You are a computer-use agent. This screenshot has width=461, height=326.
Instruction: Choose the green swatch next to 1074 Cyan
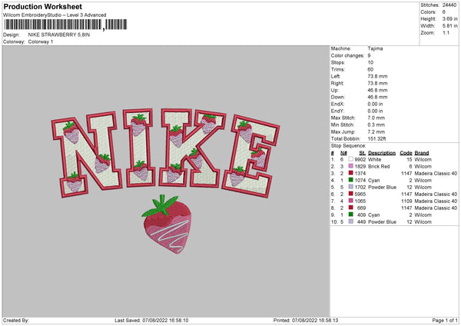(x=351, y=180)
